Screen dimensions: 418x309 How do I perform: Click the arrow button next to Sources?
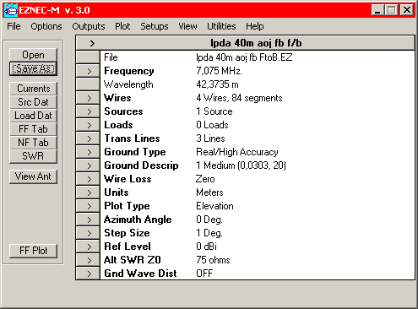pyautogui.click(x=88, y=111)
